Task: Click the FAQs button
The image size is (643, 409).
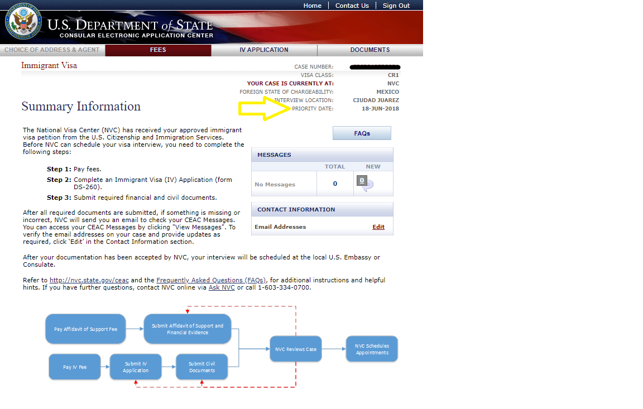Action: [362, 133]
